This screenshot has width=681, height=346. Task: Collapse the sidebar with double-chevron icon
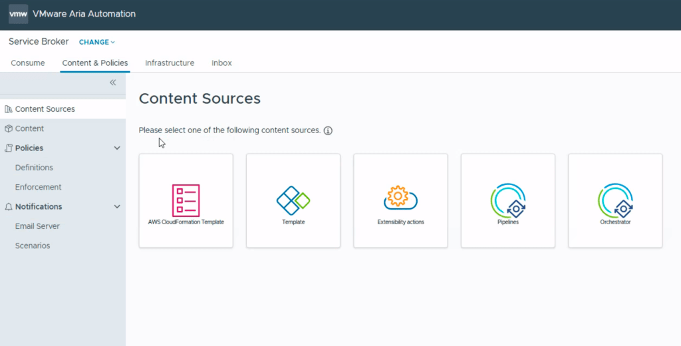[112, 83]
